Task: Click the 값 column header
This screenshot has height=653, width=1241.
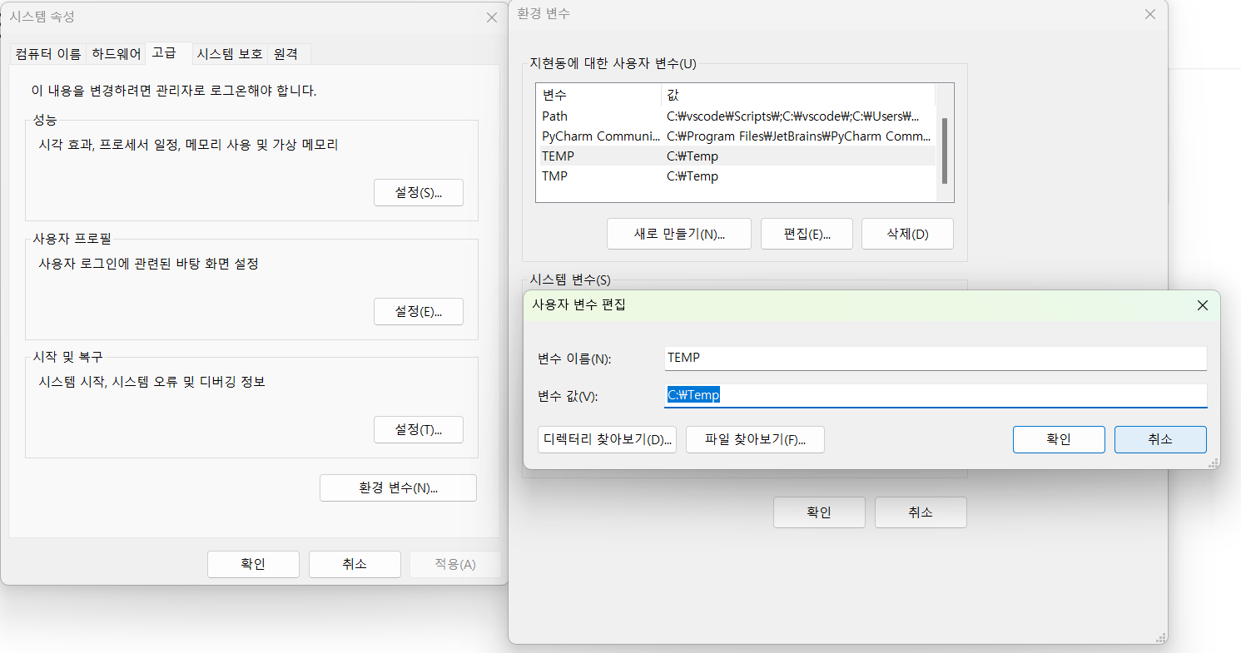Action: (798, 95)
